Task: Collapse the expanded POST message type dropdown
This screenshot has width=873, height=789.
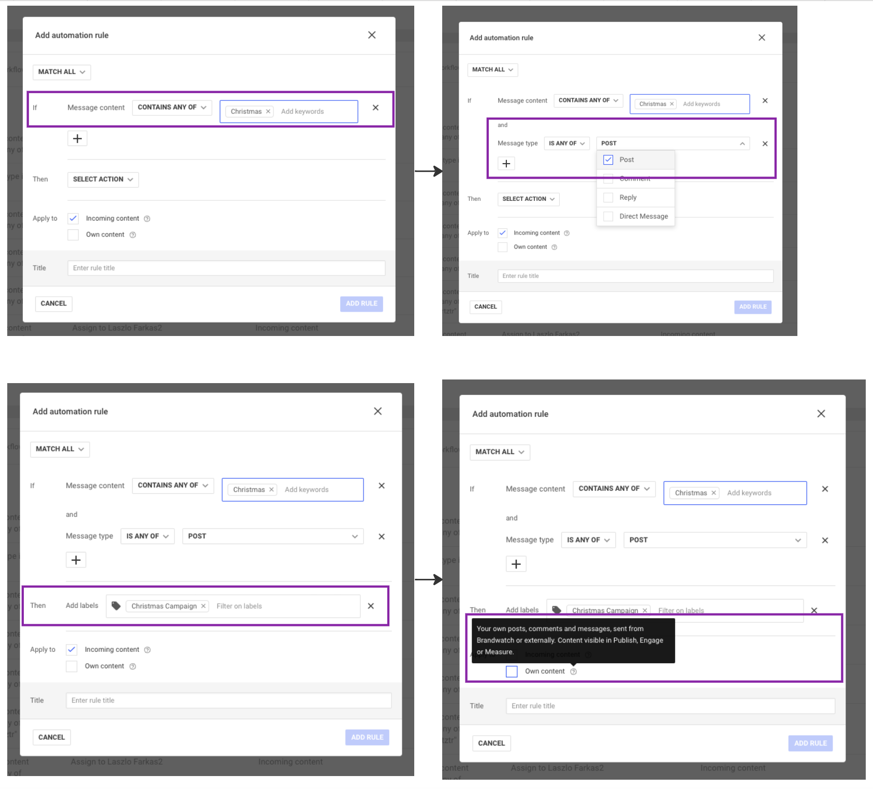Action: point(742,143)
